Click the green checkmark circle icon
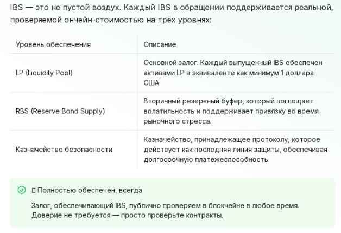The height and width of the screenshot is (233, 341). pyautogui.click(x=22, y=190)
